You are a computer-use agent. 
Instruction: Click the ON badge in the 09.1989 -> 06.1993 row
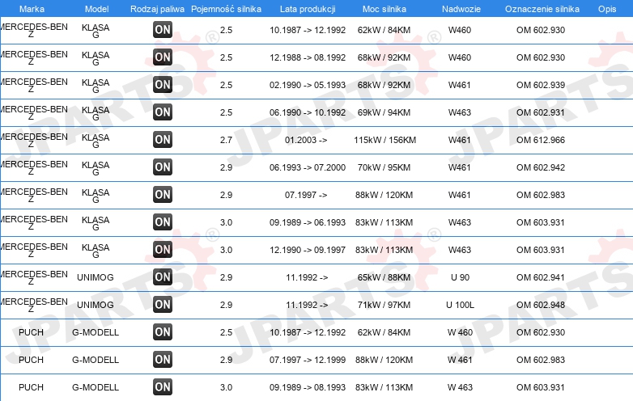click(x=163, y=222)
